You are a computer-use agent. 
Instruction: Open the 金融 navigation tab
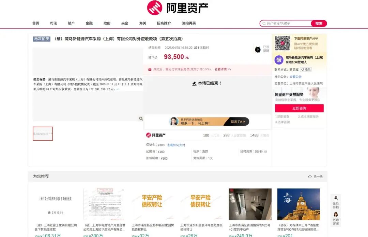(x=89, y=23)
